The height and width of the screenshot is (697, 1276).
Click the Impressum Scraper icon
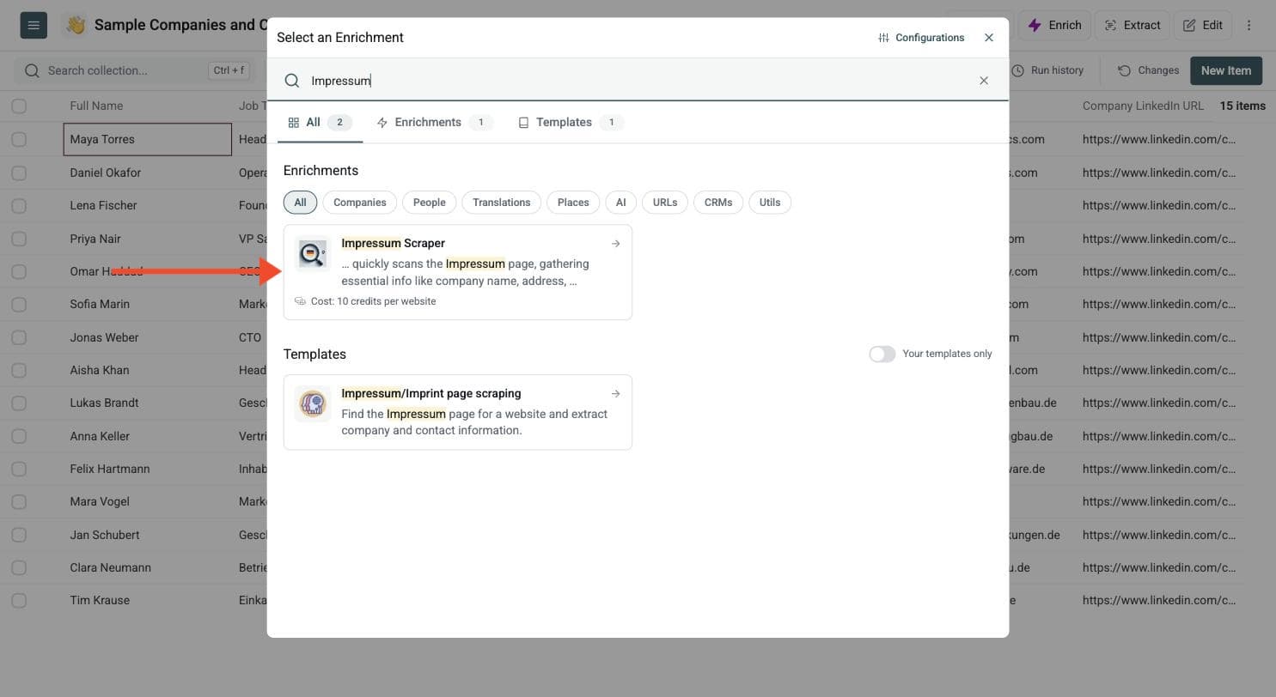(x=313, y=254)
